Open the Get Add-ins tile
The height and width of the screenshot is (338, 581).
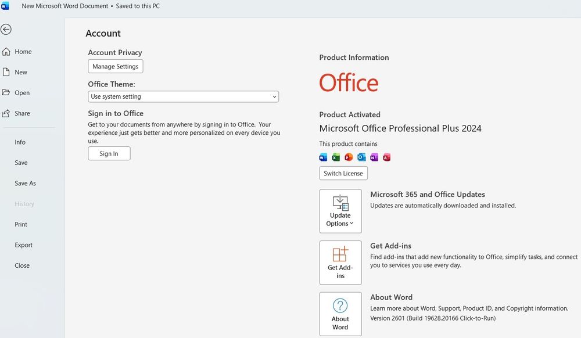coord(340,262)
